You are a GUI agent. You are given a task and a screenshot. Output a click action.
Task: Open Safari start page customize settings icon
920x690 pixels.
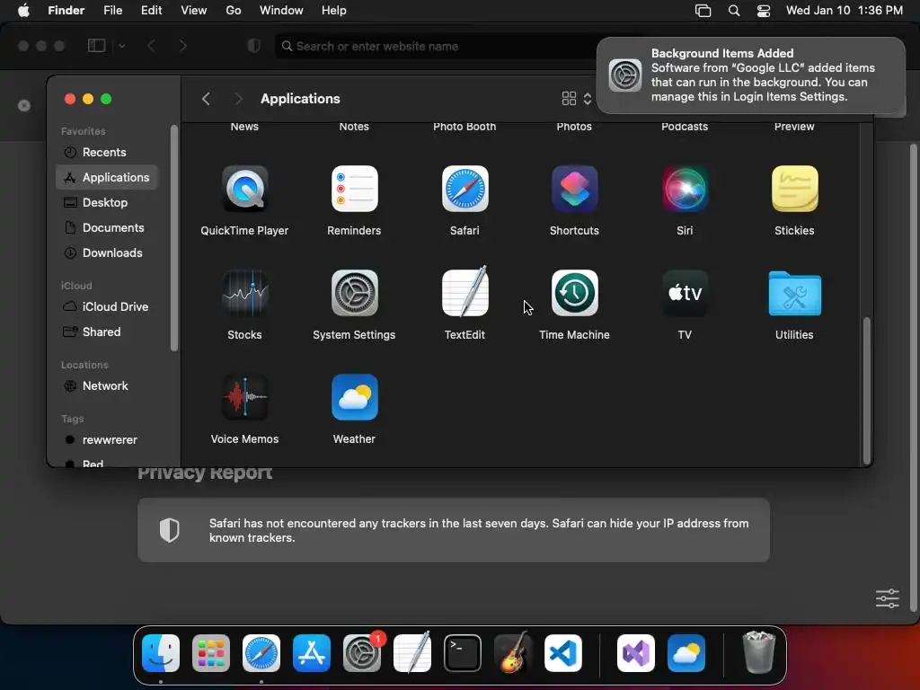(887, 598)
